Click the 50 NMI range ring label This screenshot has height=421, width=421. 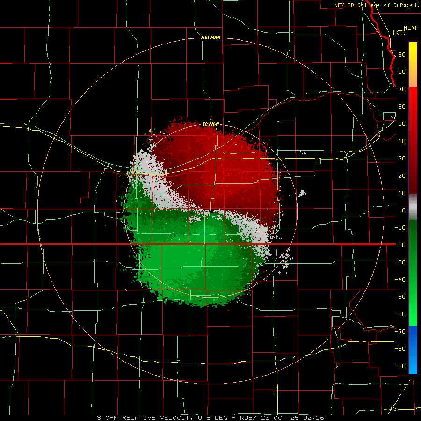click(211, 124)
